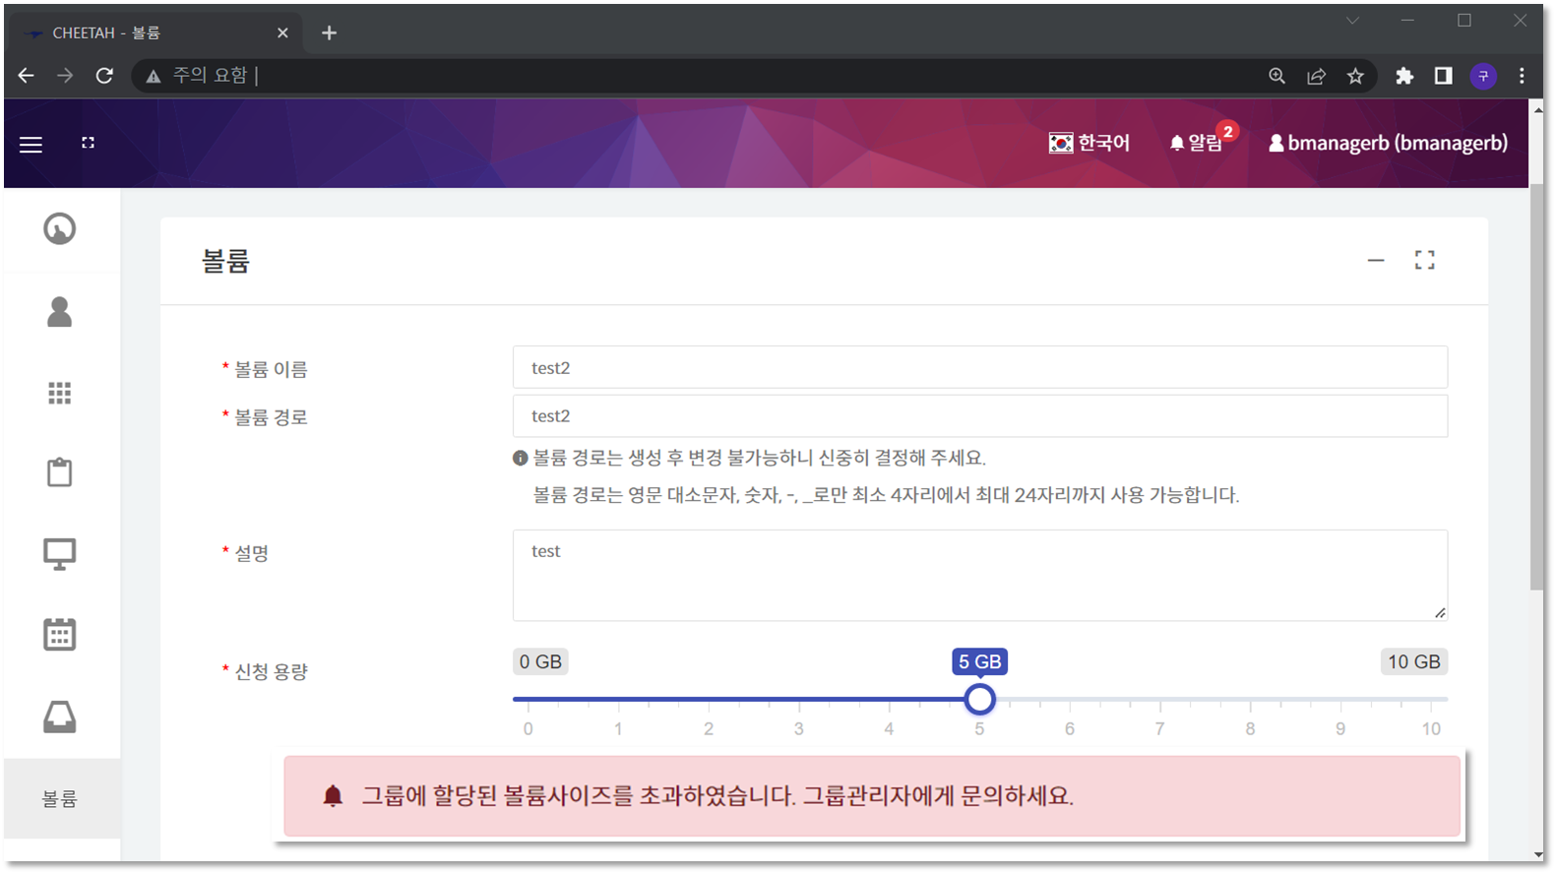Click the info icon beside path notice

click(521, 458)
